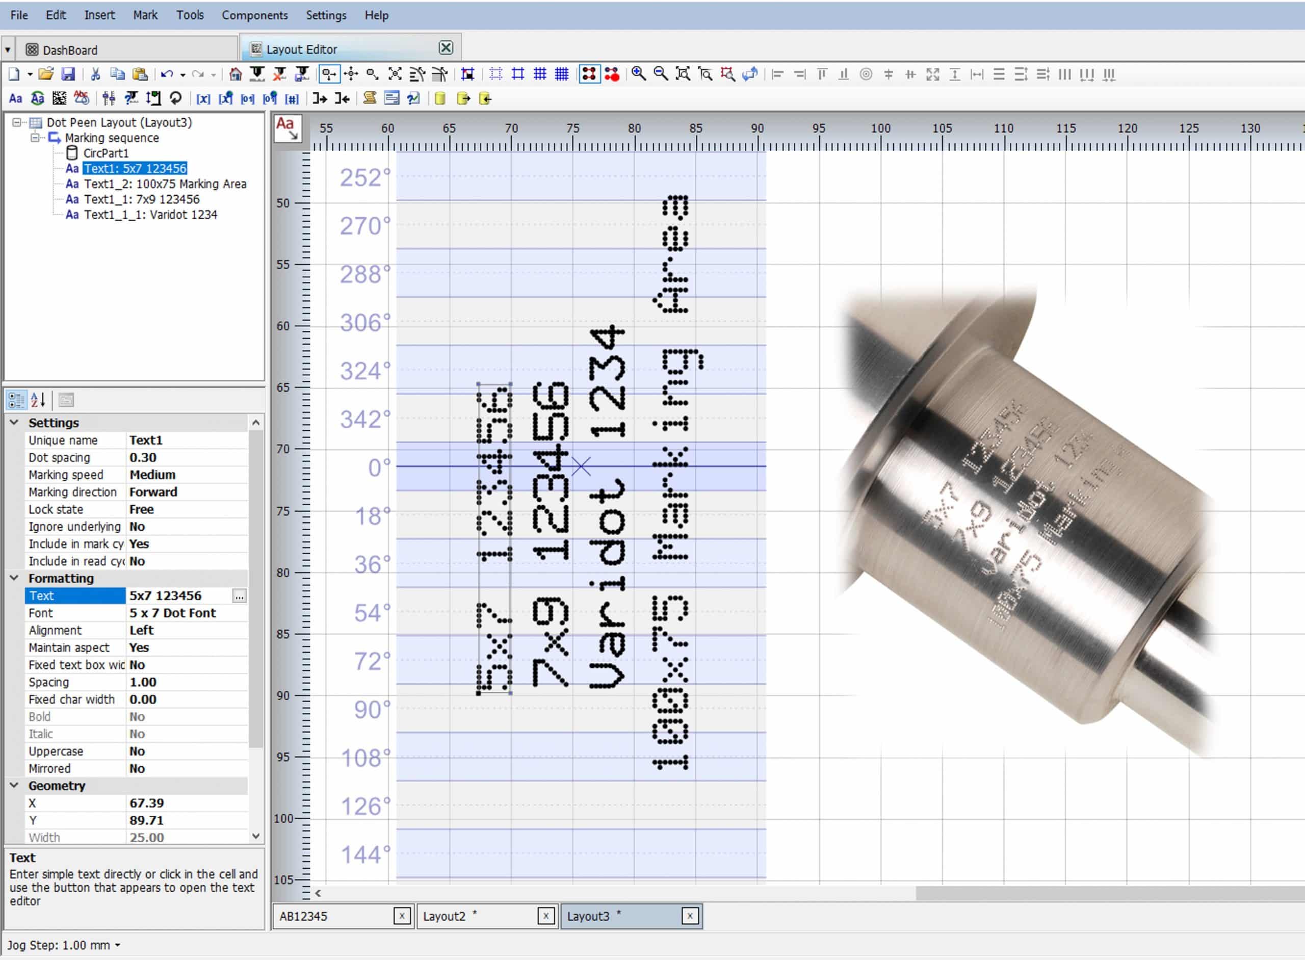Click the Aa text tool indicator above the ruler

point(288,128)
